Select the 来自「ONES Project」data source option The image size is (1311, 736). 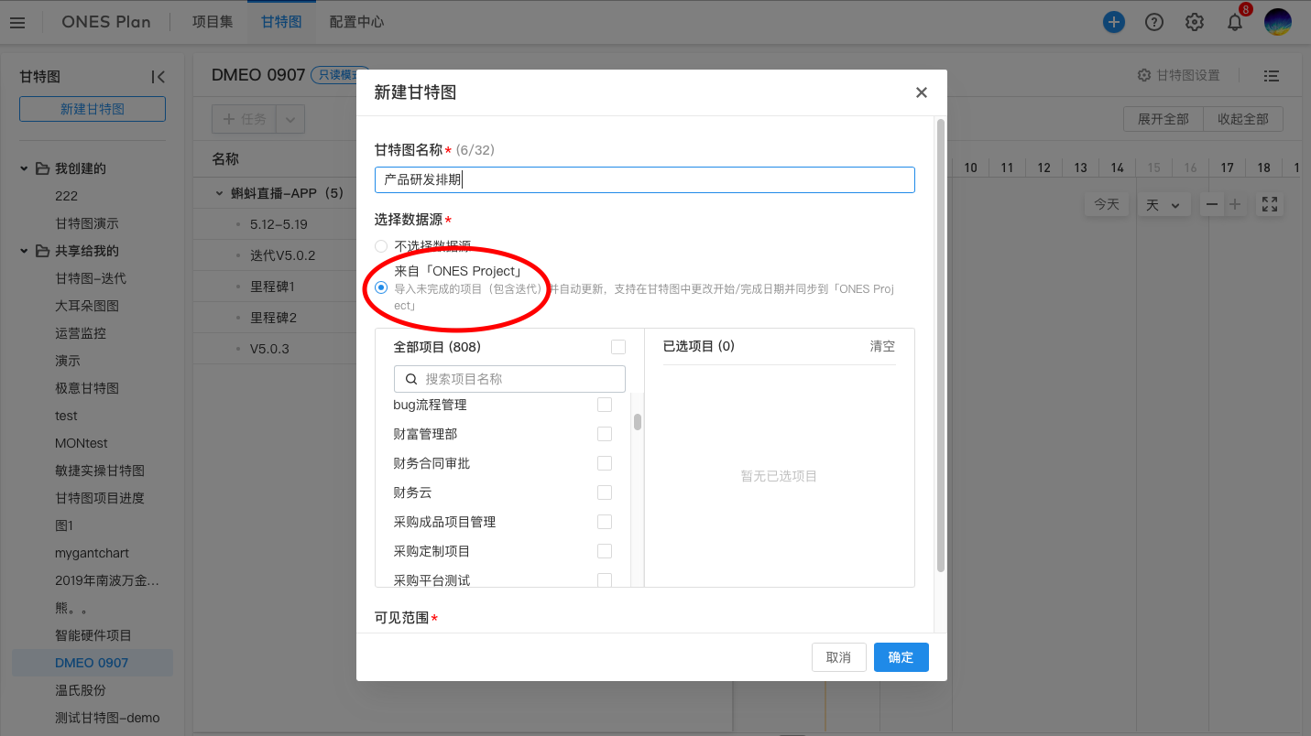click(381, 287)
